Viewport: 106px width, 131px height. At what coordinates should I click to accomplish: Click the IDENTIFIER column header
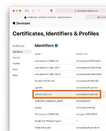click(82, 54)
